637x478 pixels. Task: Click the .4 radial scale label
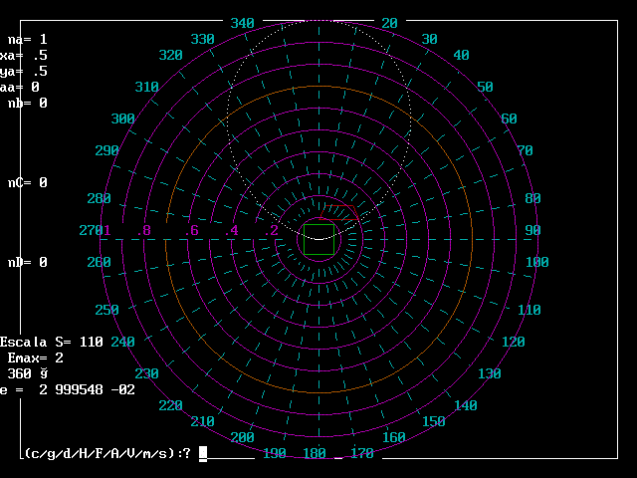[x=233, y=230]
